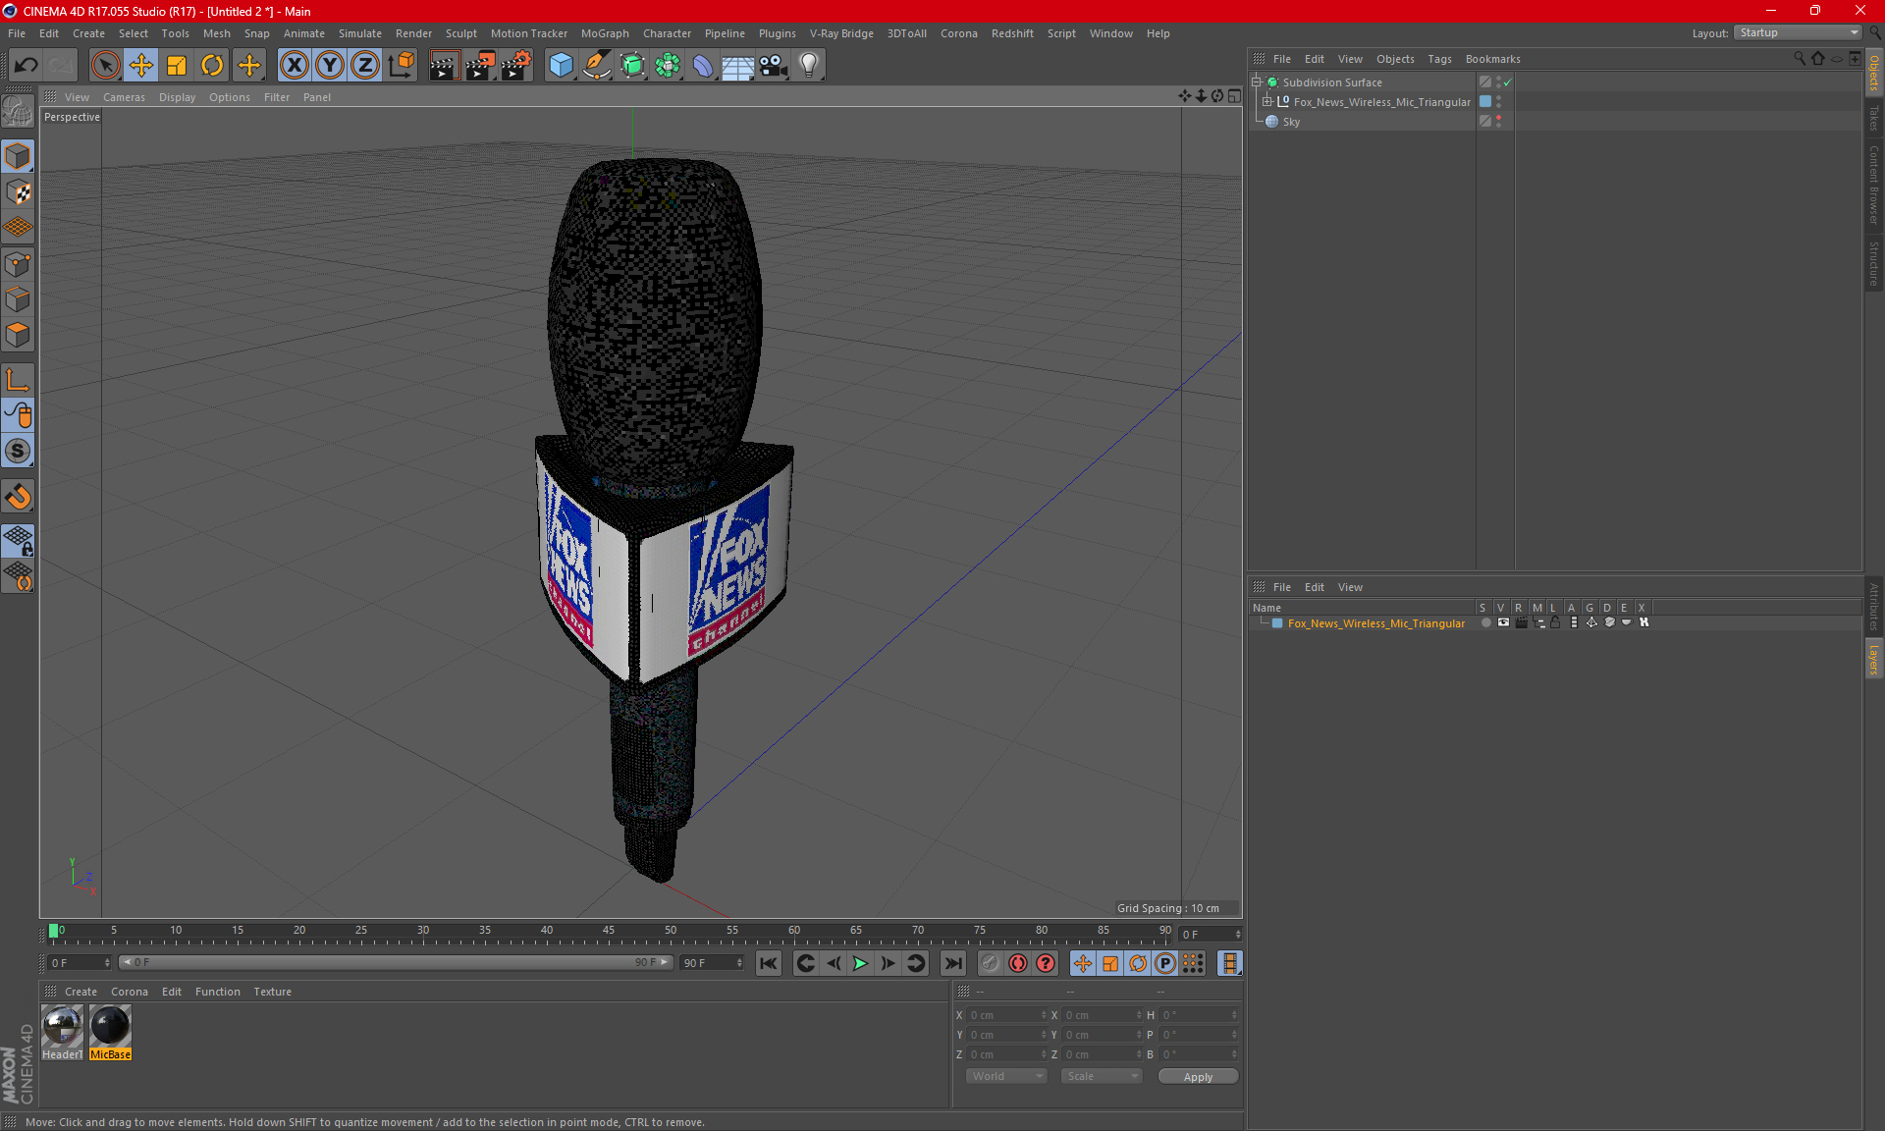Image resolution: width=1885 pixels, height=1131 pixels.
Task: Select the Sky object in Object Manager
Action: [1291, 122]
